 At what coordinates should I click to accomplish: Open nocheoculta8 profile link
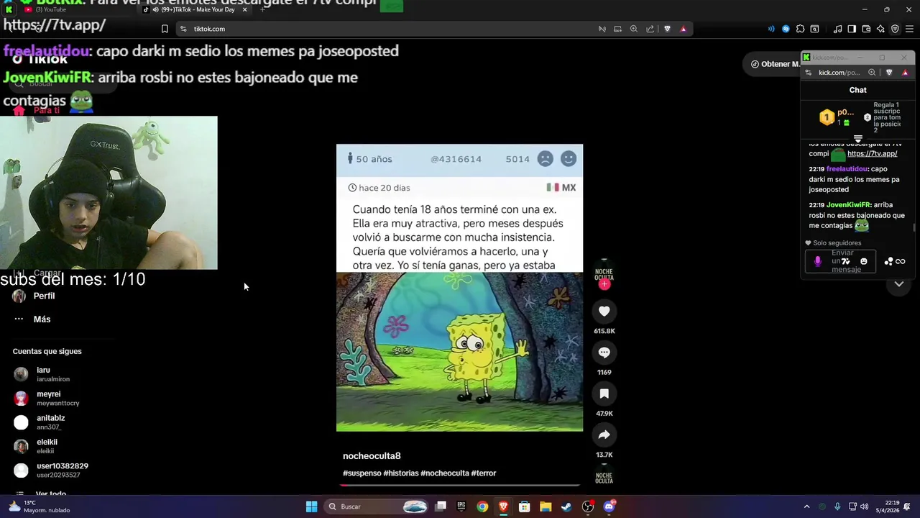click(372, 456)
